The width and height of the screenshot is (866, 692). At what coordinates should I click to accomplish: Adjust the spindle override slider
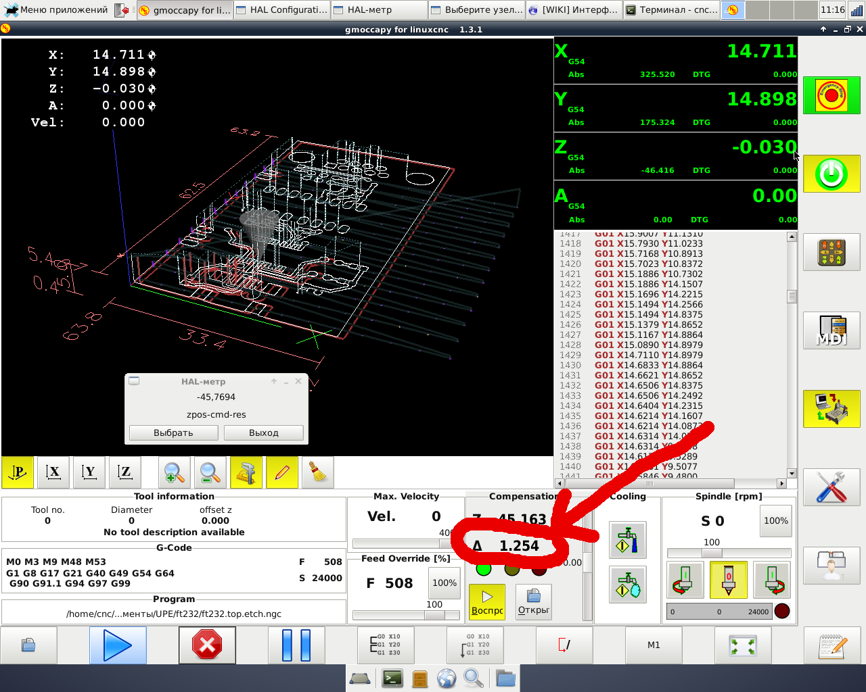(x=729, y=553)
